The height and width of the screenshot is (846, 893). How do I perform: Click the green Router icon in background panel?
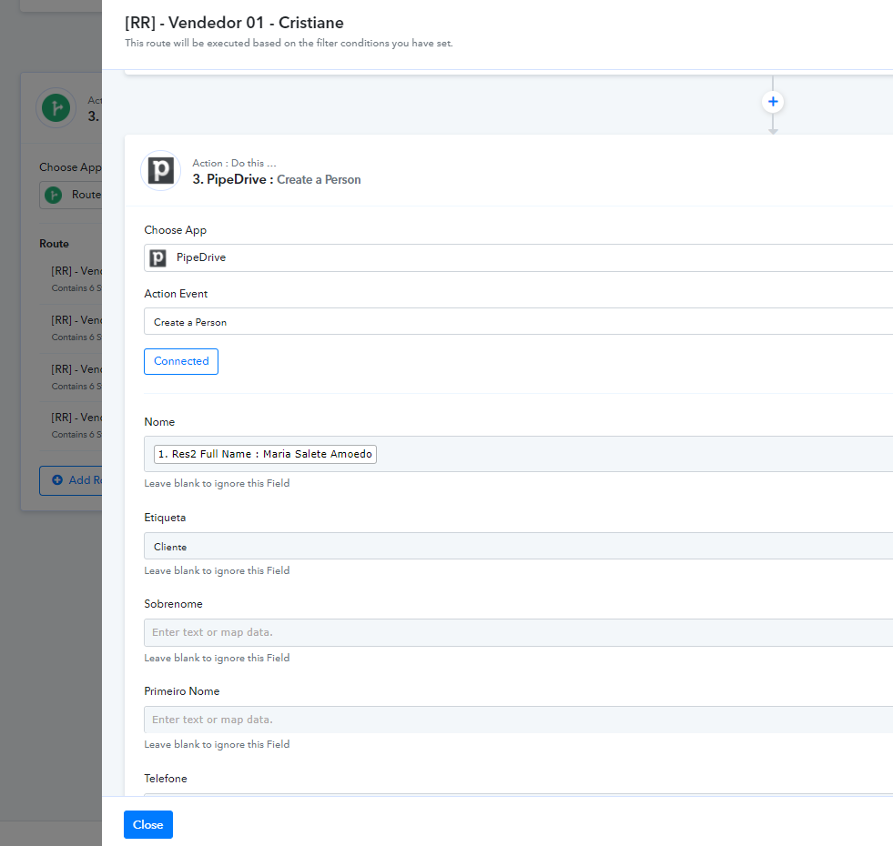click(x=56, y=107)
